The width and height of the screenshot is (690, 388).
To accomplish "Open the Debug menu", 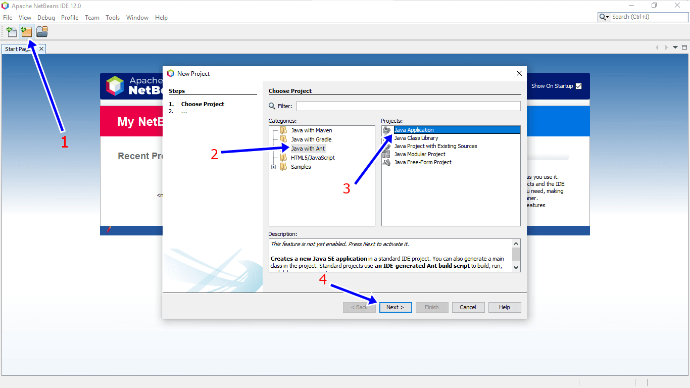I will [x=46, y=17].
